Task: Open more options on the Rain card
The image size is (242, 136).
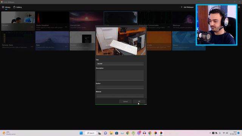Action: click(66, 46)
